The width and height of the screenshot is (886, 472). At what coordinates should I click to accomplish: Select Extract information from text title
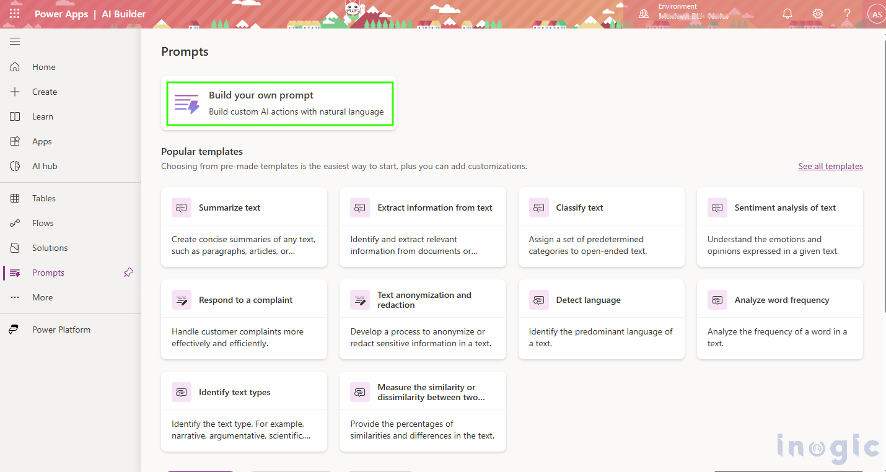click(435, 208)
